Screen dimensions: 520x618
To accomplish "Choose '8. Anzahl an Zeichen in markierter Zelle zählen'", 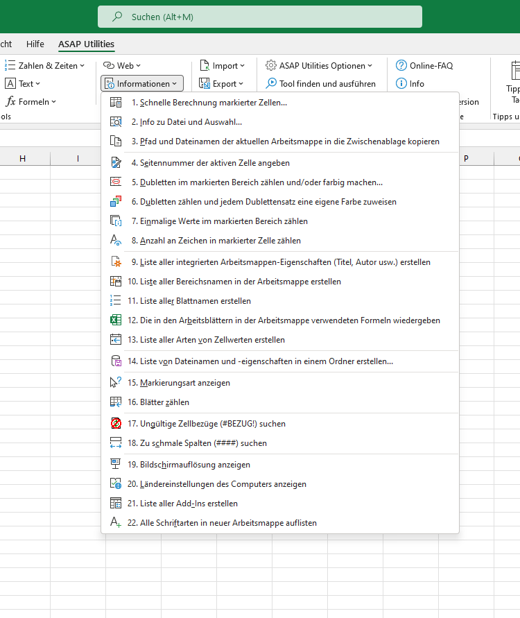I will [x=280, y=240].
